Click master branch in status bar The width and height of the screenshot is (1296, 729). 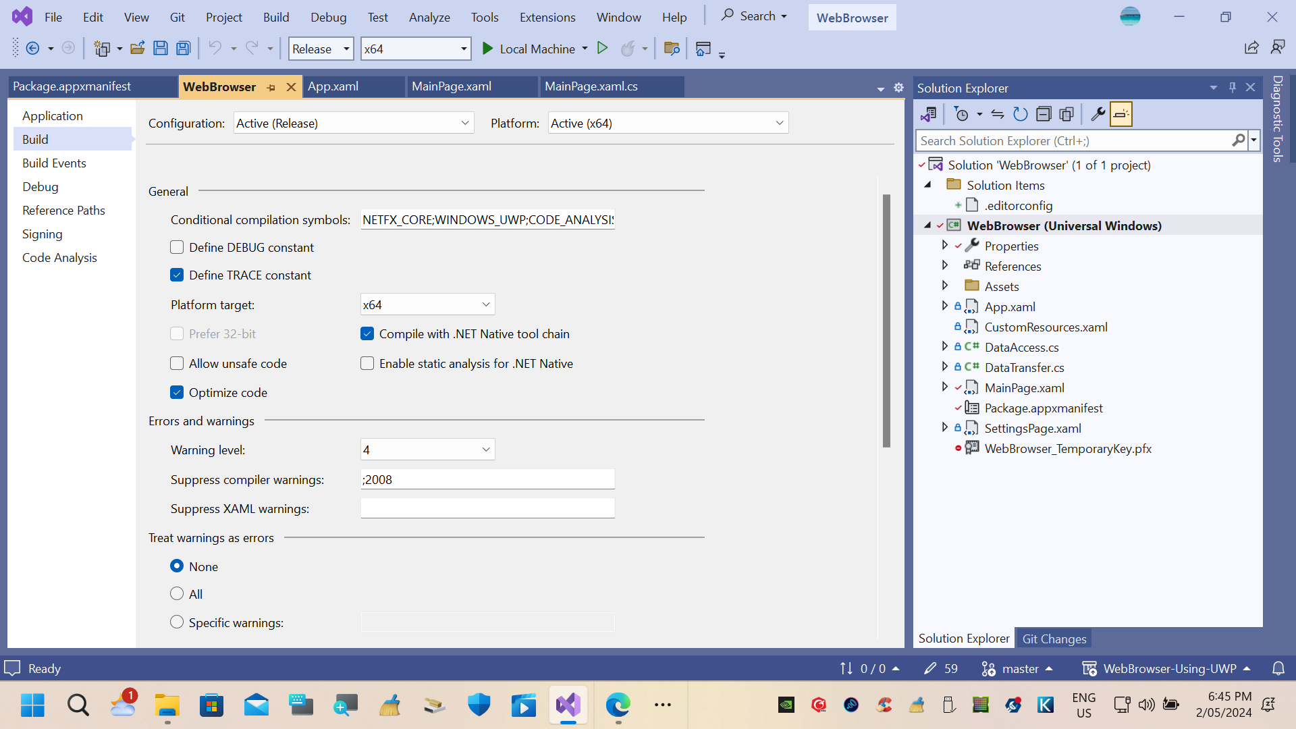click(x=1017, y=669)
